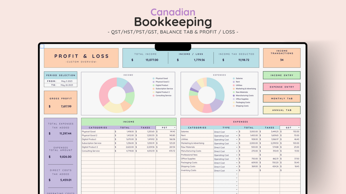This screenshot has width=346, height=194.
Task: Open type dropdown for Office Supplies row
Action: click(x=237, y=159)
